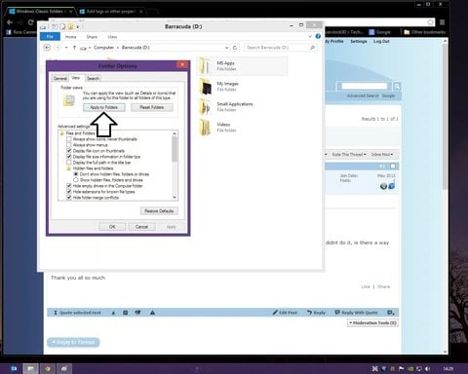This screenshot has height=374, width=468.
Task: Click the Explorer Help question-mark icon
Action: coord(318,36)
